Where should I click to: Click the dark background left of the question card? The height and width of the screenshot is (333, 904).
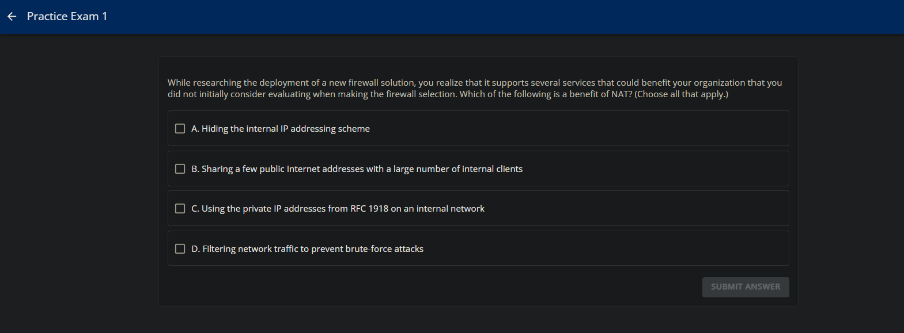(x=79, y=184)
